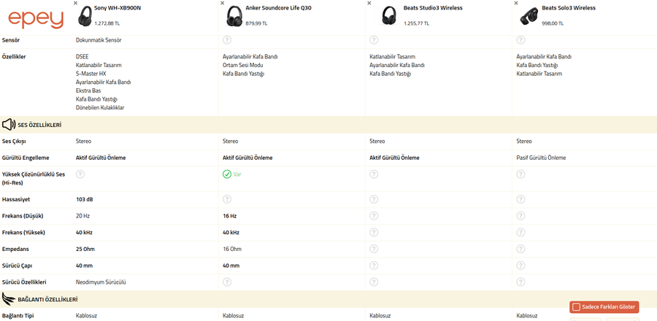This screenshot has width=657, height=321.
Task: Click Beats Studio3 question mark in Empedans row
Action: click(374, 249)
